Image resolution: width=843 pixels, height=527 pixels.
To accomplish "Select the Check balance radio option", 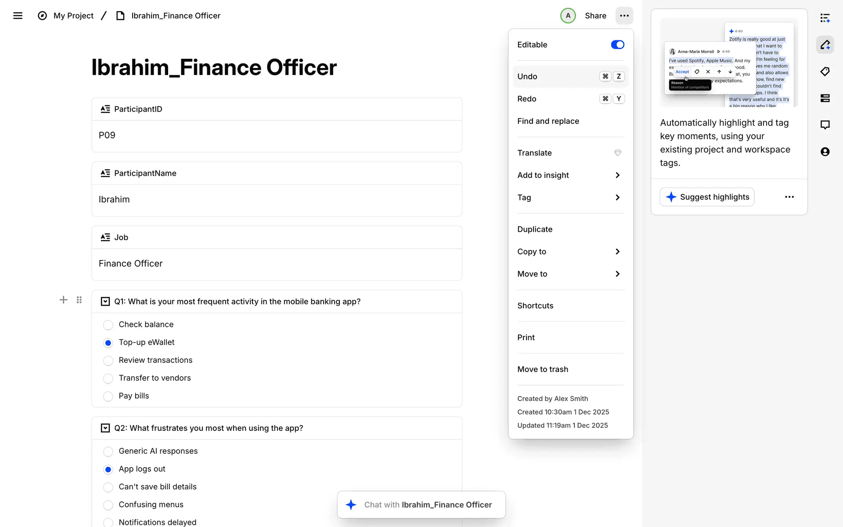I will click(108, 325).
